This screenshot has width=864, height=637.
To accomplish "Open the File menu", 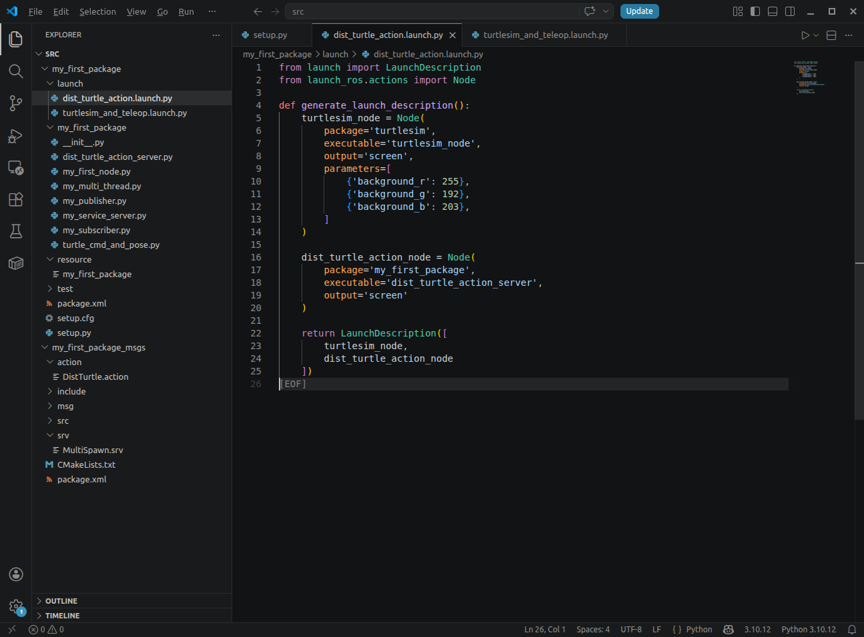I will tap(35, 11).
